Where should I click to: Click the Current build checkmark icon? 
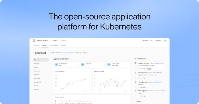tap(56, 64)
